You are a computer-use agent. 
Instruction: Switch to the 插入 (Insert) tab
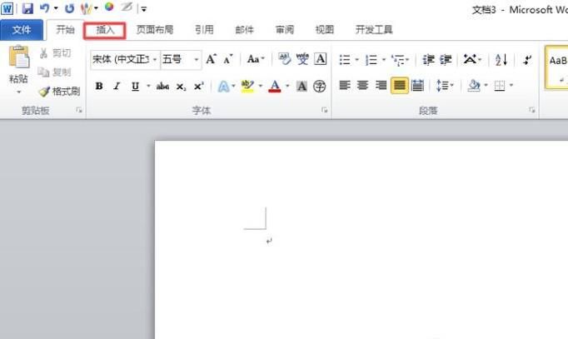[105, 30]
